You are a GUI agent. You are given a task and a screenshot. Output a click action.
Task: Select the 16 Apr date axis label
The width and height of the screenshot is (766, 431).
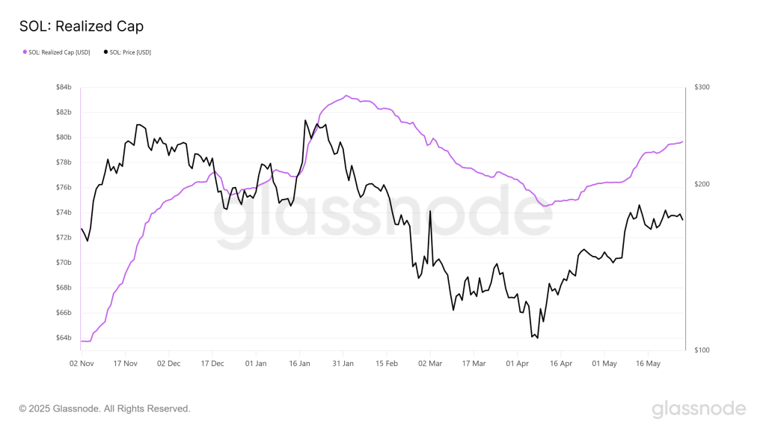(x=561, y=364)
